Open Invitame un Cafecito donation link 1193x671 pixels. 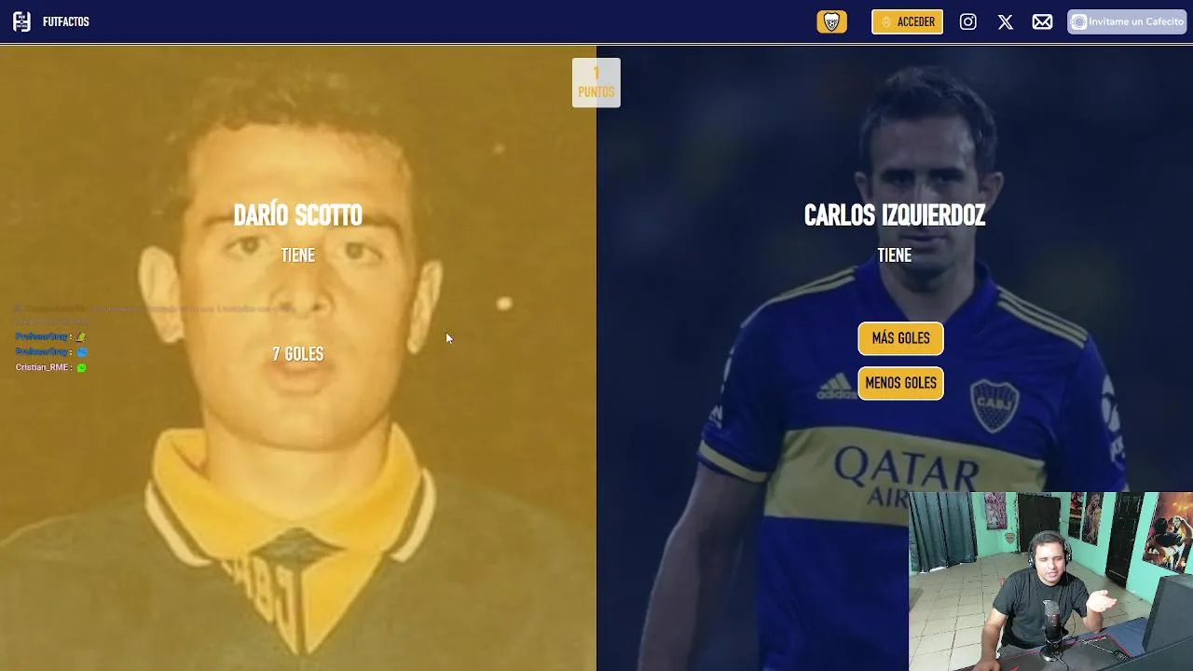pos(1127,21)
